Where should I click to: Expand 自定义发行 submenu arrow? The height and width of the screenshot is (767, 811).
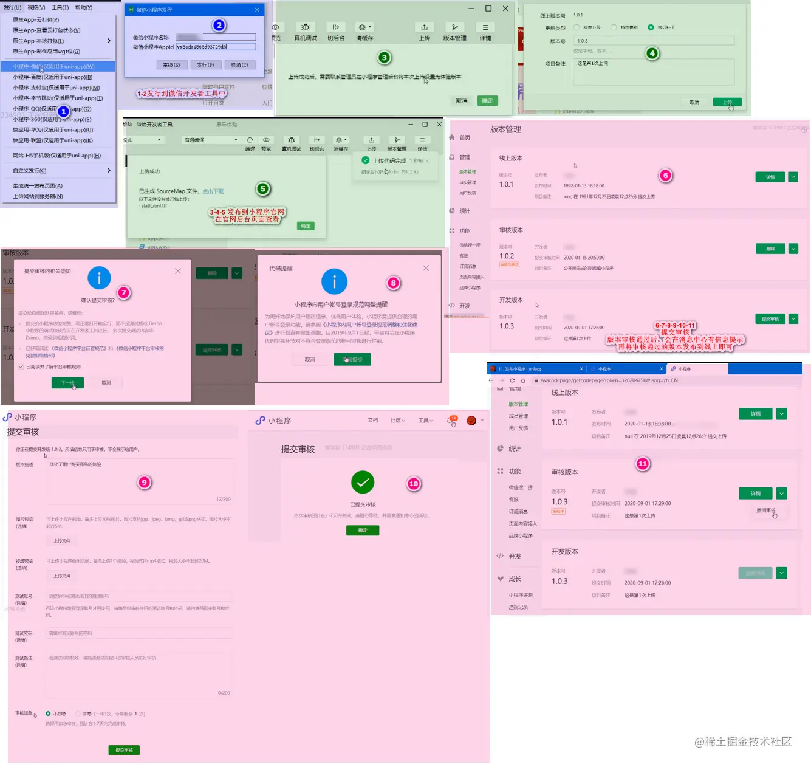[x=109, y=171]
